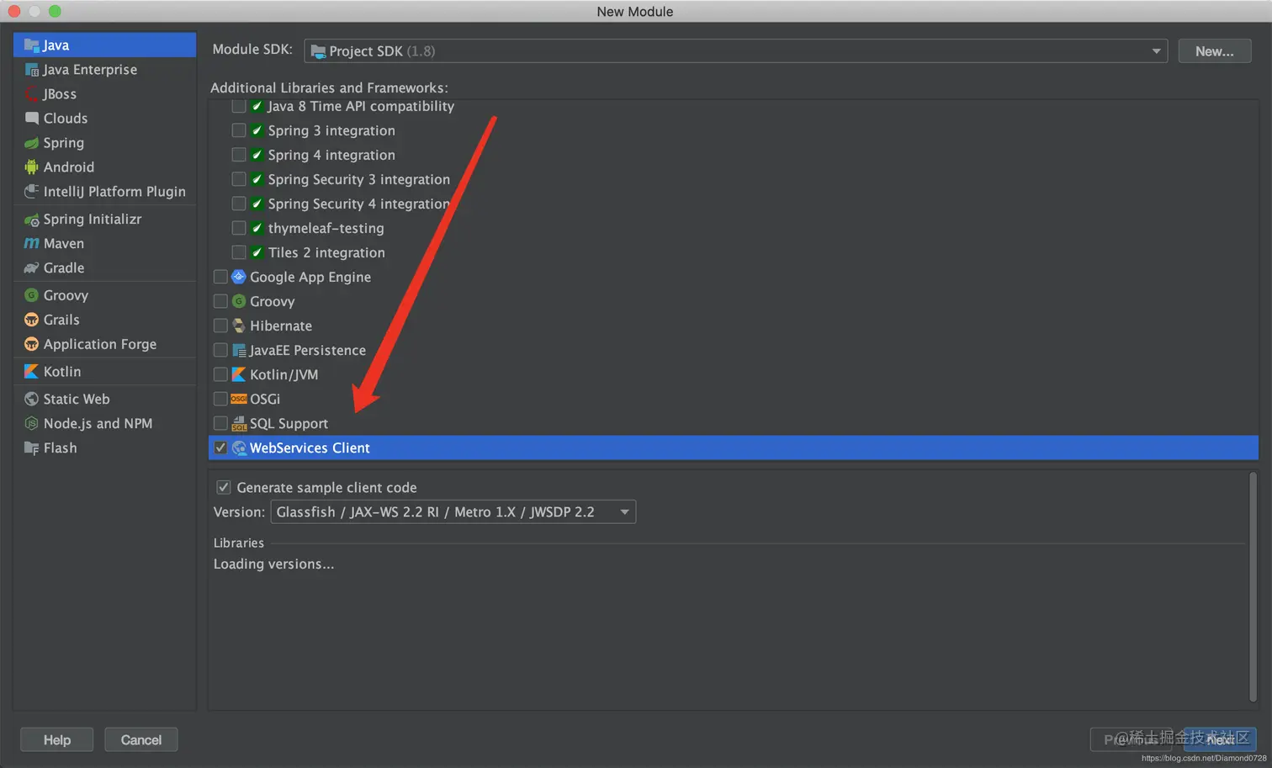Click the Hibernate framework icon
Viewport: 1272px width, 768px height.
pyautogui.click(x=239, y=326)
